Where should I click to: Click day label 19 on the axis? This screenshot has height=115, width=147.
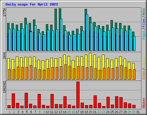(86, 112)
